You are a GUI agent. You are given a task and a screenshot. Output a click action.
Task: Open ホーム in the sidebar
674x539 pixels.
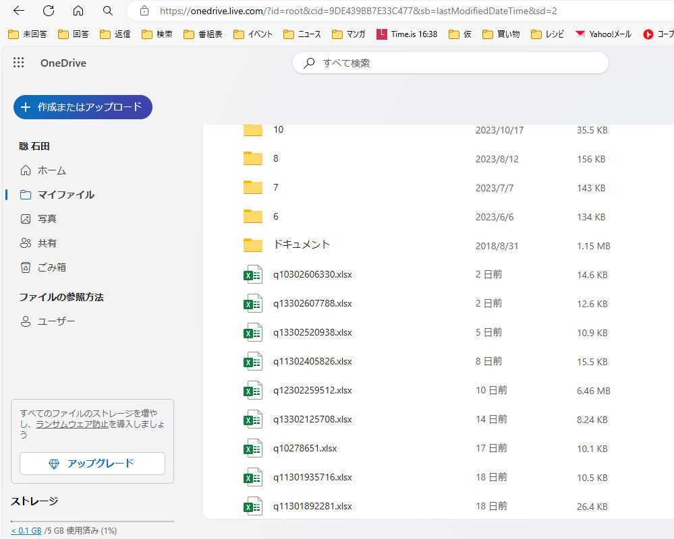point(43,170)
